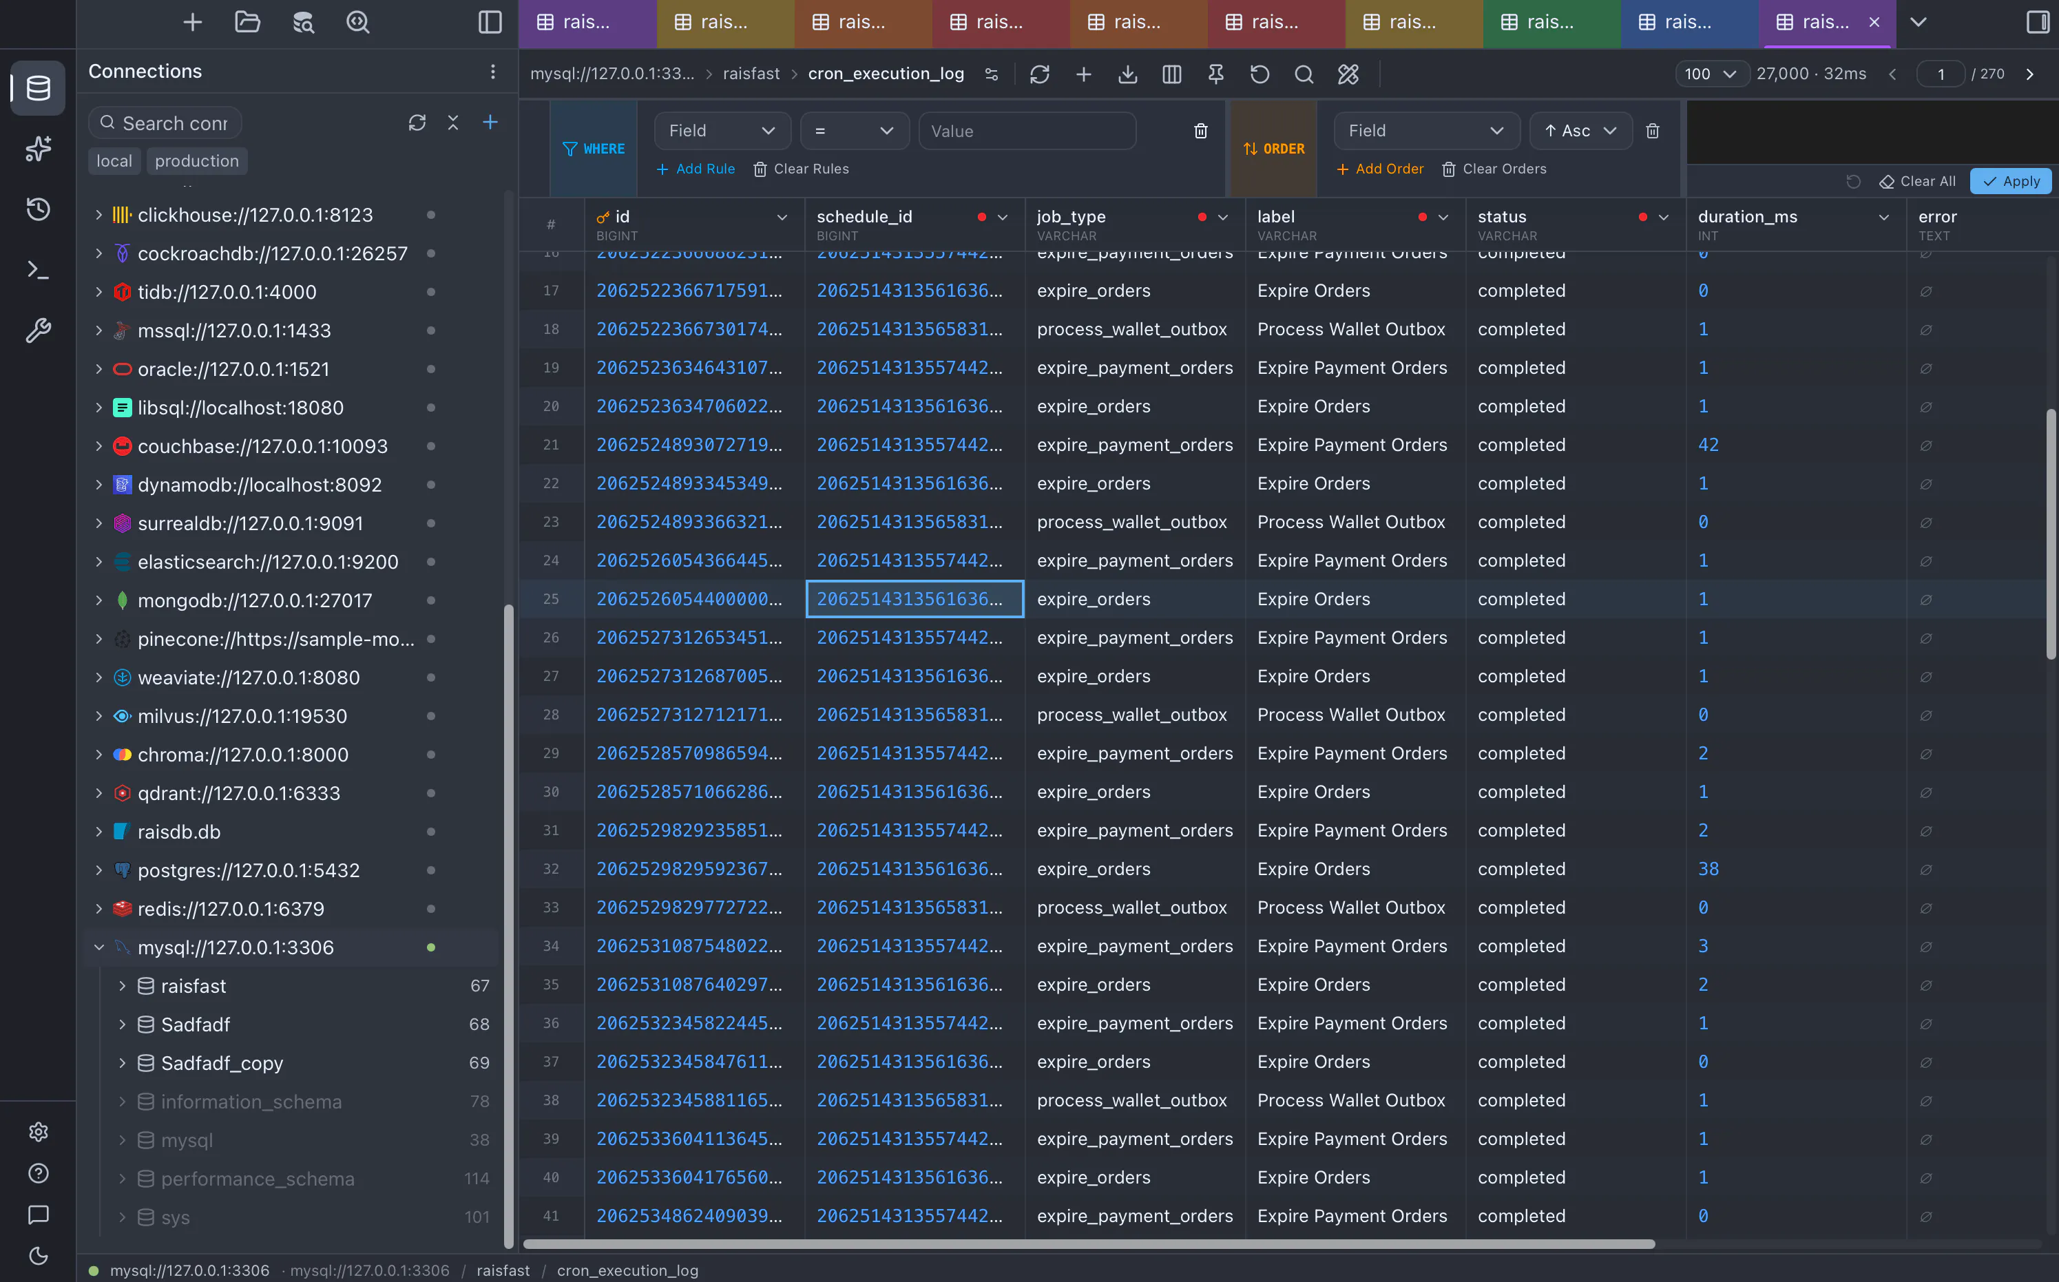Screen dimensions: 2059x1282
Task: Switch to the first purple rais... tab
Action: (587, 23)
